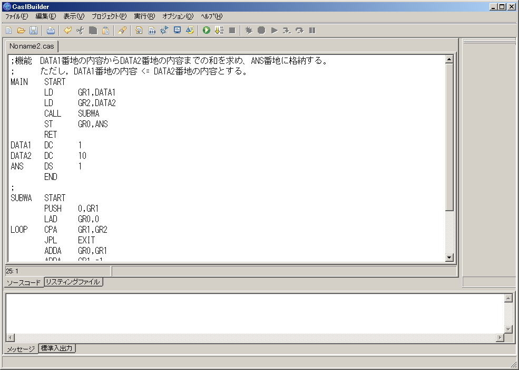Click the monitor icon in toolbar
This screenshot has width=519, height=370.
(x=177, y=31)
